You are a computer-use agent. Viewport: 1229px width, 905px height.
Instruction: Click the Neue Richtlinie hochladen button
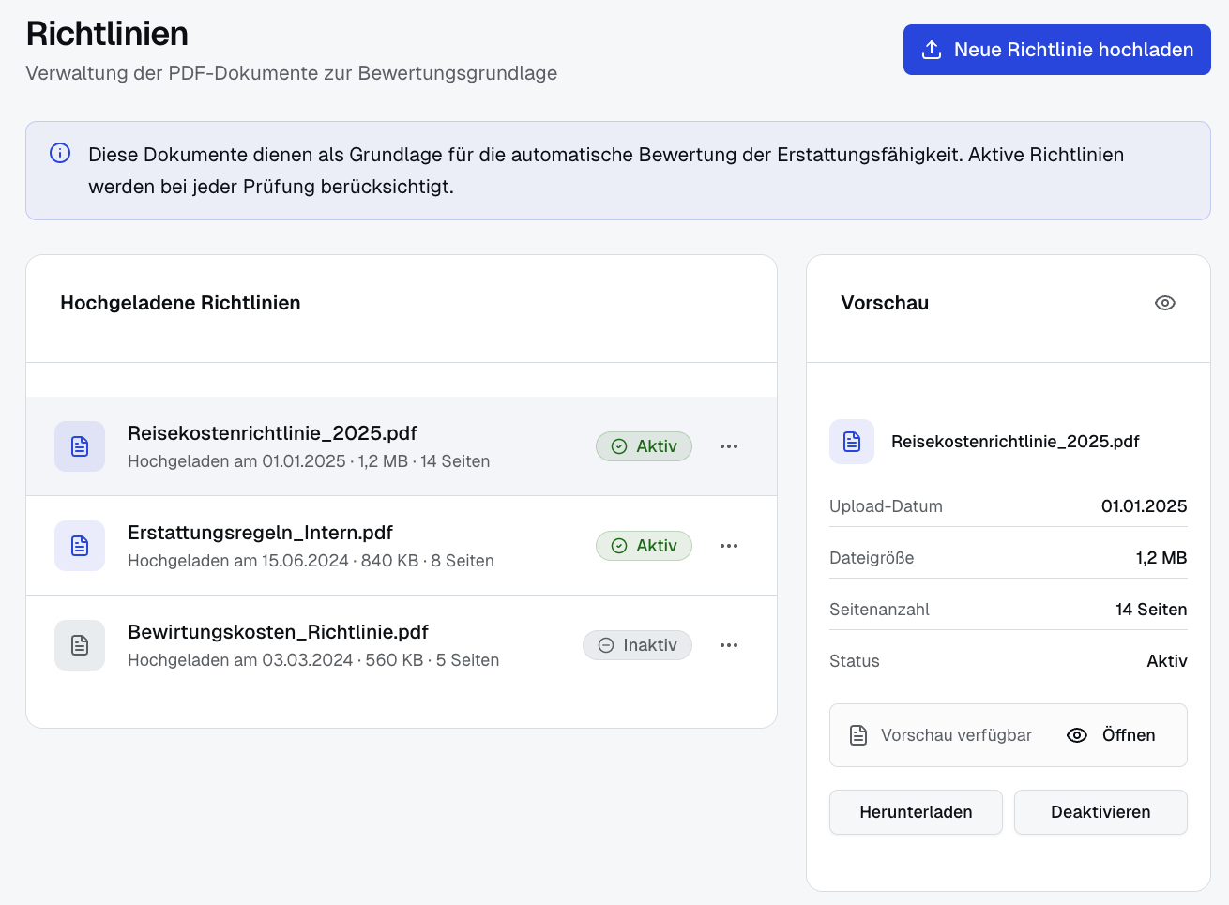tap(1056, 49)
